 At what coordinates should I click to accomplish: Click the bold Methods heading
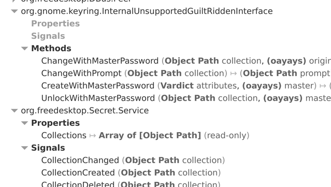(51, 48)
